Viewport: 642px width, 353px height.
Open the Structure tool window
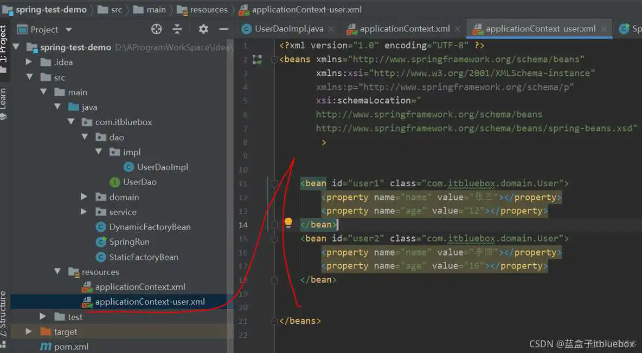coord(4,314)
